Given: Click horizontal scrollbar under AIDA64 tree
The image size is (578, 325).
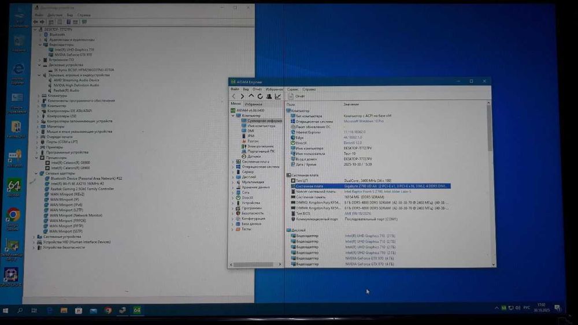Looking at the screenshot, I should pos(253,264).
